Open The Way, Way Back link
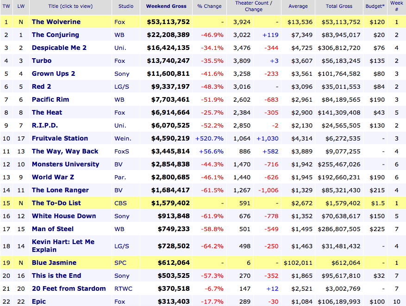The height and width of the screenshot is (306, 406). [x=65, y=151]
